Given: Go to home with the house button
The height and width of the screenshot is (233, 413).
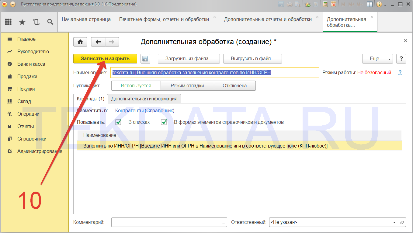Looking at the screenshot, I should [81, 42].
